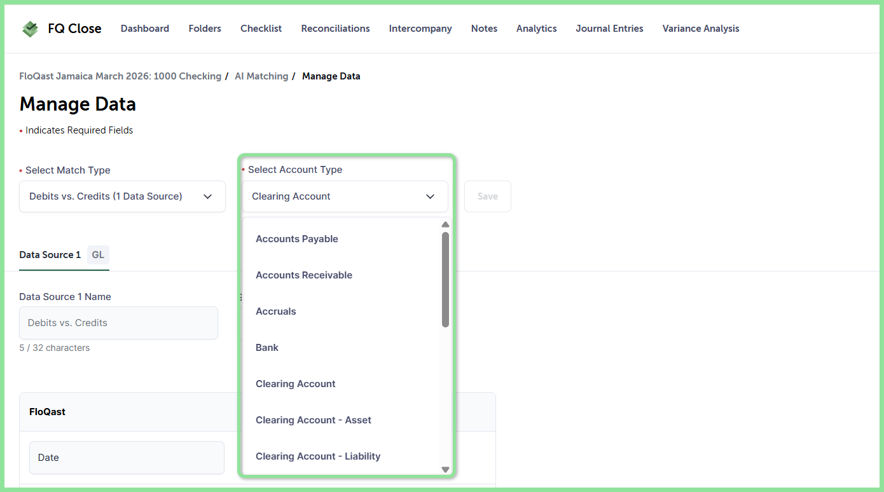Click the dropdown list scrollbar thumb

pyautogui.click(x=445, y=280)
